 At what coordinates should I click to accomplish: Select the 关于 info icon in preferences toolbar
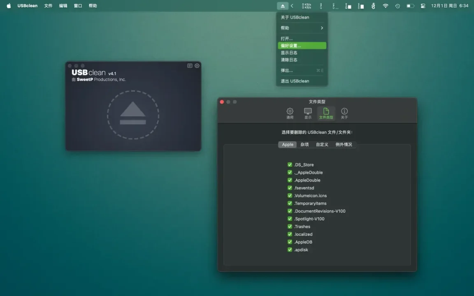click(344, 113)
